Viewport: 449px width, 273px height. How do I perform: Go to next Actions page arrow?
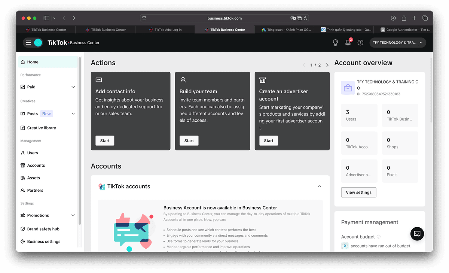coord(327,65)
